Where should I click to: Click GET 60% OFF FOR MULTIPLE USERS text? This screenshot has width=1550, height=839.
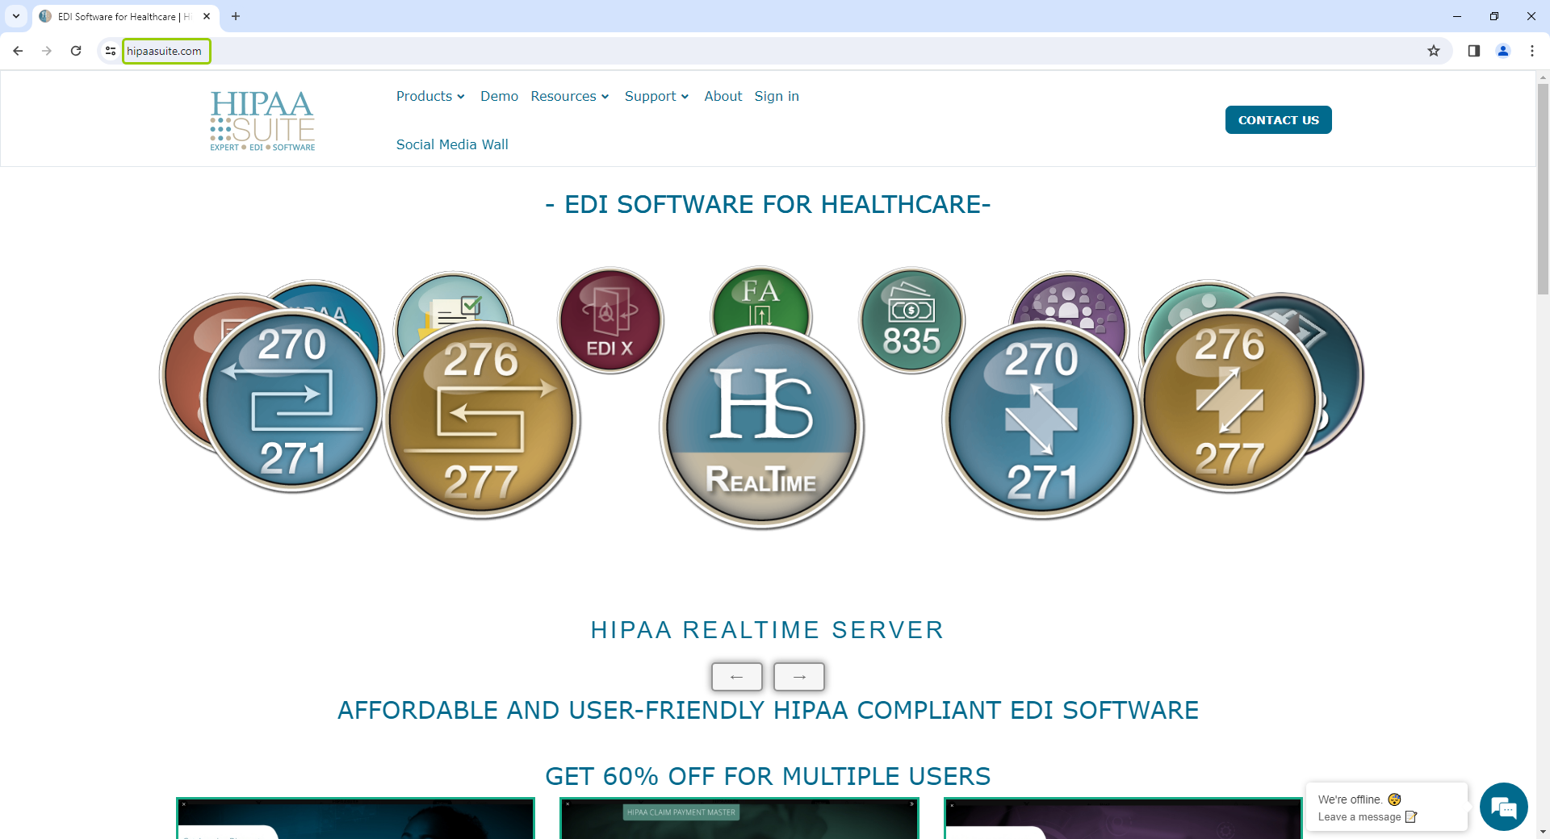[x=768, y=776]
